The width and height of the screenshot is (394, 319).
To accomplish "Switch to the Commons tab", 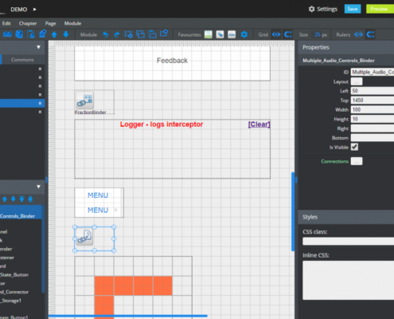I will [22, 60].
